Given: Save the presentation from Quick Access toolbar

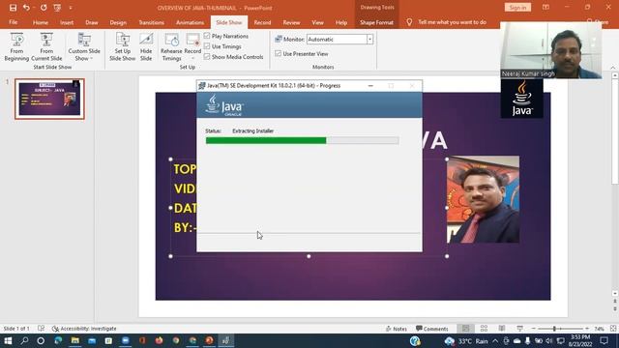Looking at the screenshot, I should click(x=13, y=8).
